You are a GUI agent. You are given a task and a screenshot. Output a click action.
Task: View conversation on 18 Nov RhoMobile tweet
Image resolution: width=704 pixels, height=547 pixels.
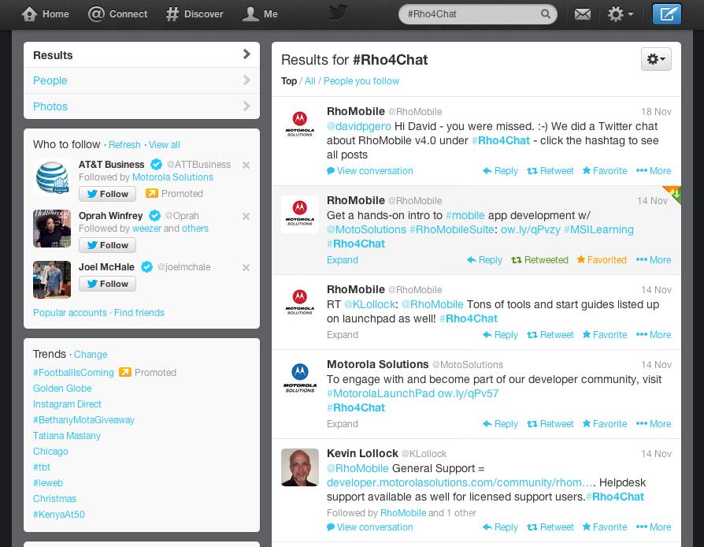pyautogui.click(x=370, y=171)
